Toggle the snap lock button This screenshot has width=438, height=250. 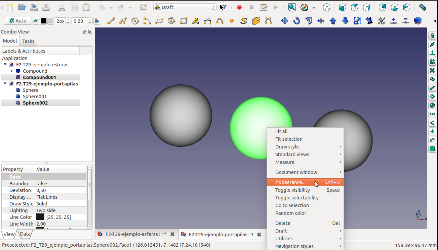pos(432,36)
